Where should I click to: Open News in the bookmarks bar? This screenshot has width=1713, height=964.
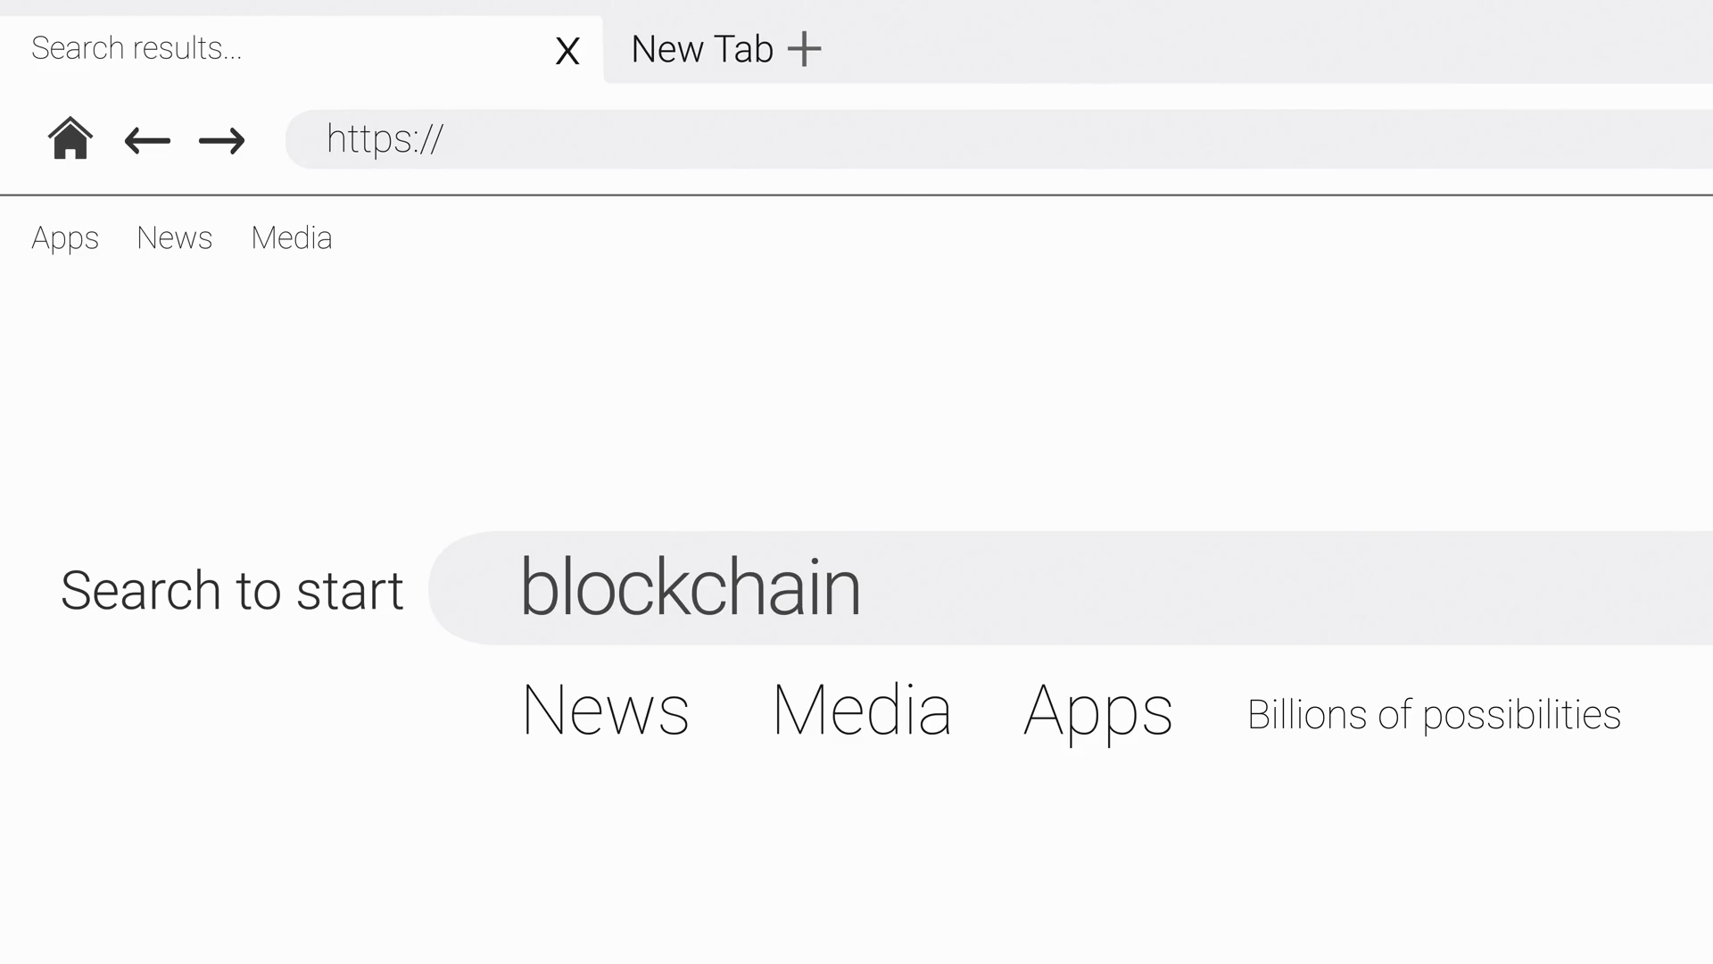point(175,238)
